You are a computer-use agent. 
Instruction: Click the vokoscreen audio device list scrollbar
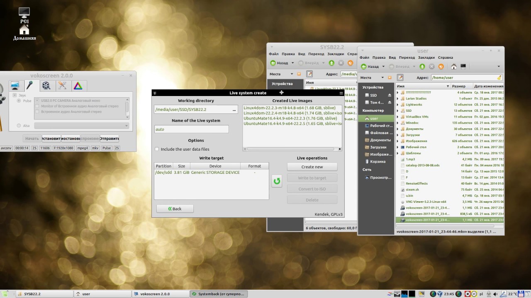point(127,108)
